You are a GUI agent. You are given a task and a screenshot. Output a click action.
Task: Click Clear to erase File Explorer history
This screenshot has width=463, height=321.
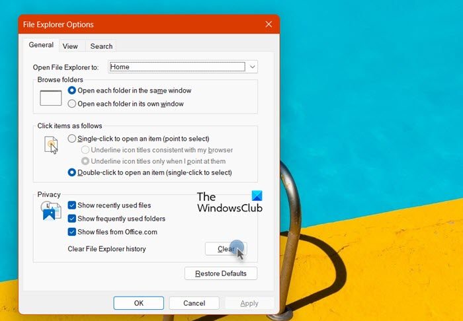click(226, 249)
